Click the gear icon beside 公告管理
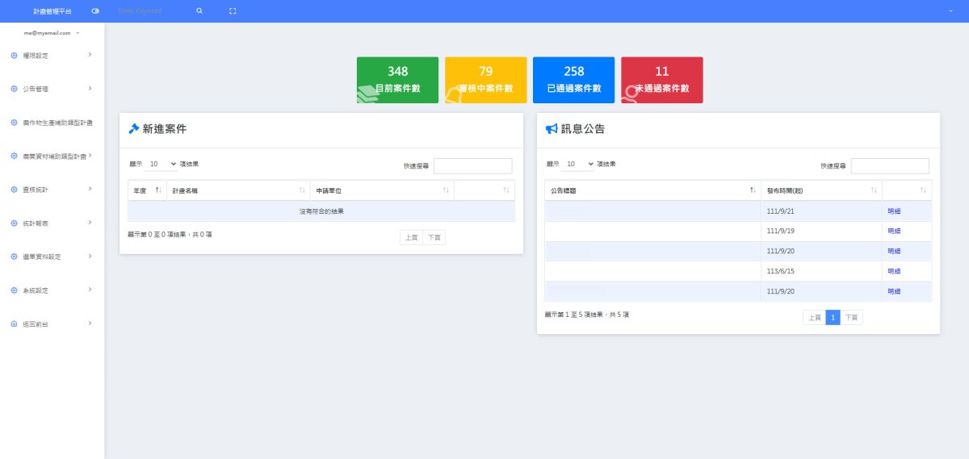Screen dimensions: 969x459 pos(14,89)
